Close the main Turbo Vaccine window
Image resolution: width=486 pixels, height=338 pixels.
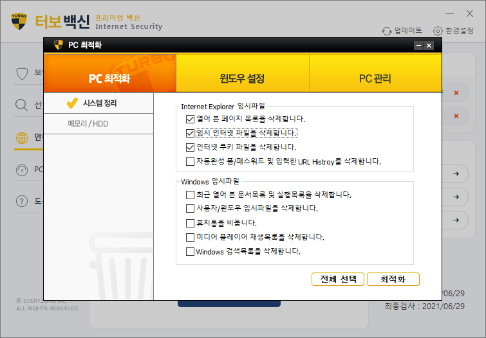[469, 13]
